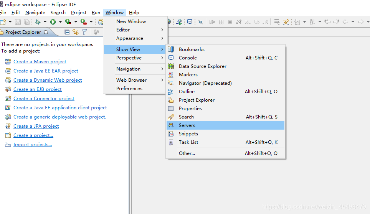Open the External Tools dropdown arrow
Screen dimensions: 370x214
pos(91,22)
